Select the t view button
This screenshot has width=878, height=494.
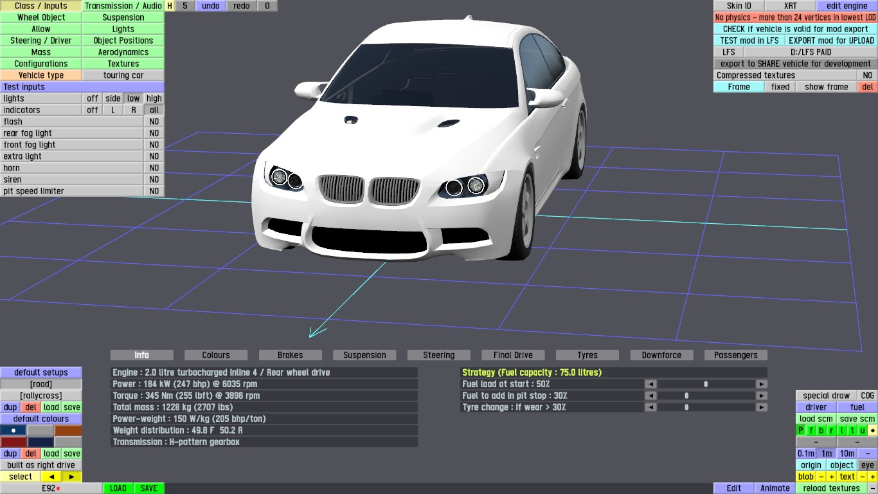852,430
